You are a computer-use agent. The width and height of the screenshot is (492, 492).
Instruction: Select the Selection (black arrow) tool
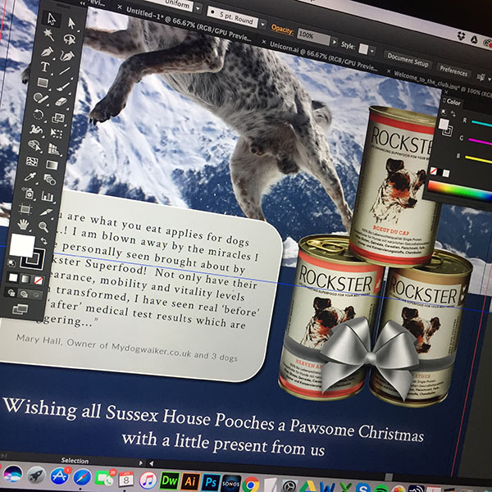[x=52, y=18]
